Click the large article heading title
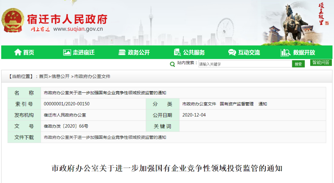This screenshot has width=334, height=183. pos(167,168)
